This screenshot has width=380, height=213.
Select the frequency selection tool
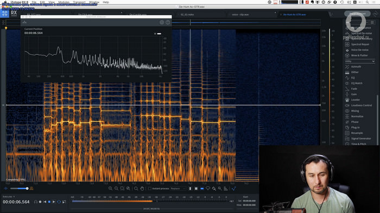pos(202,189)
